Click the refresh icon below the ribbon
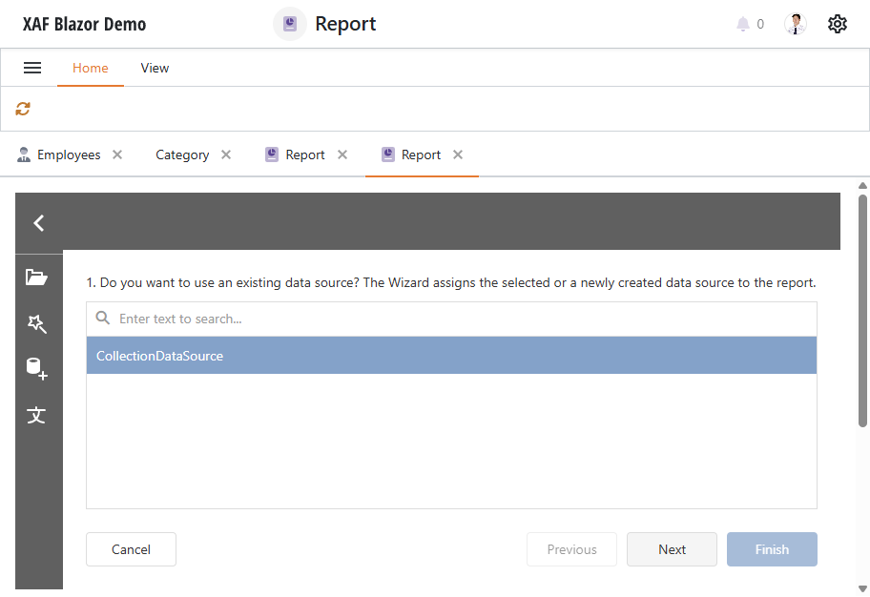This screenshot has height=597, width=870. (x=22, y=108)
